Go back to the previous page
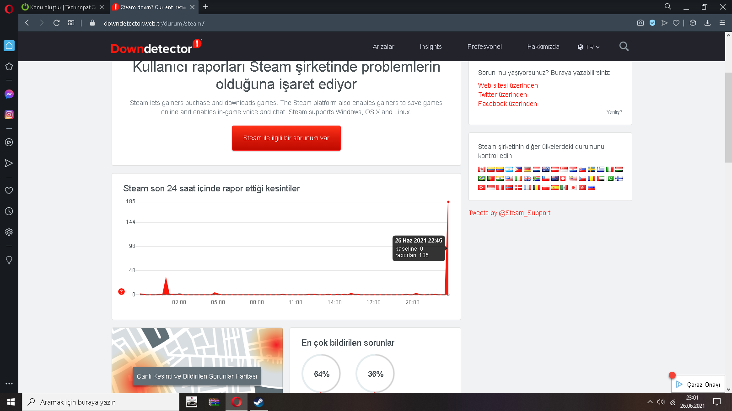 27,23
